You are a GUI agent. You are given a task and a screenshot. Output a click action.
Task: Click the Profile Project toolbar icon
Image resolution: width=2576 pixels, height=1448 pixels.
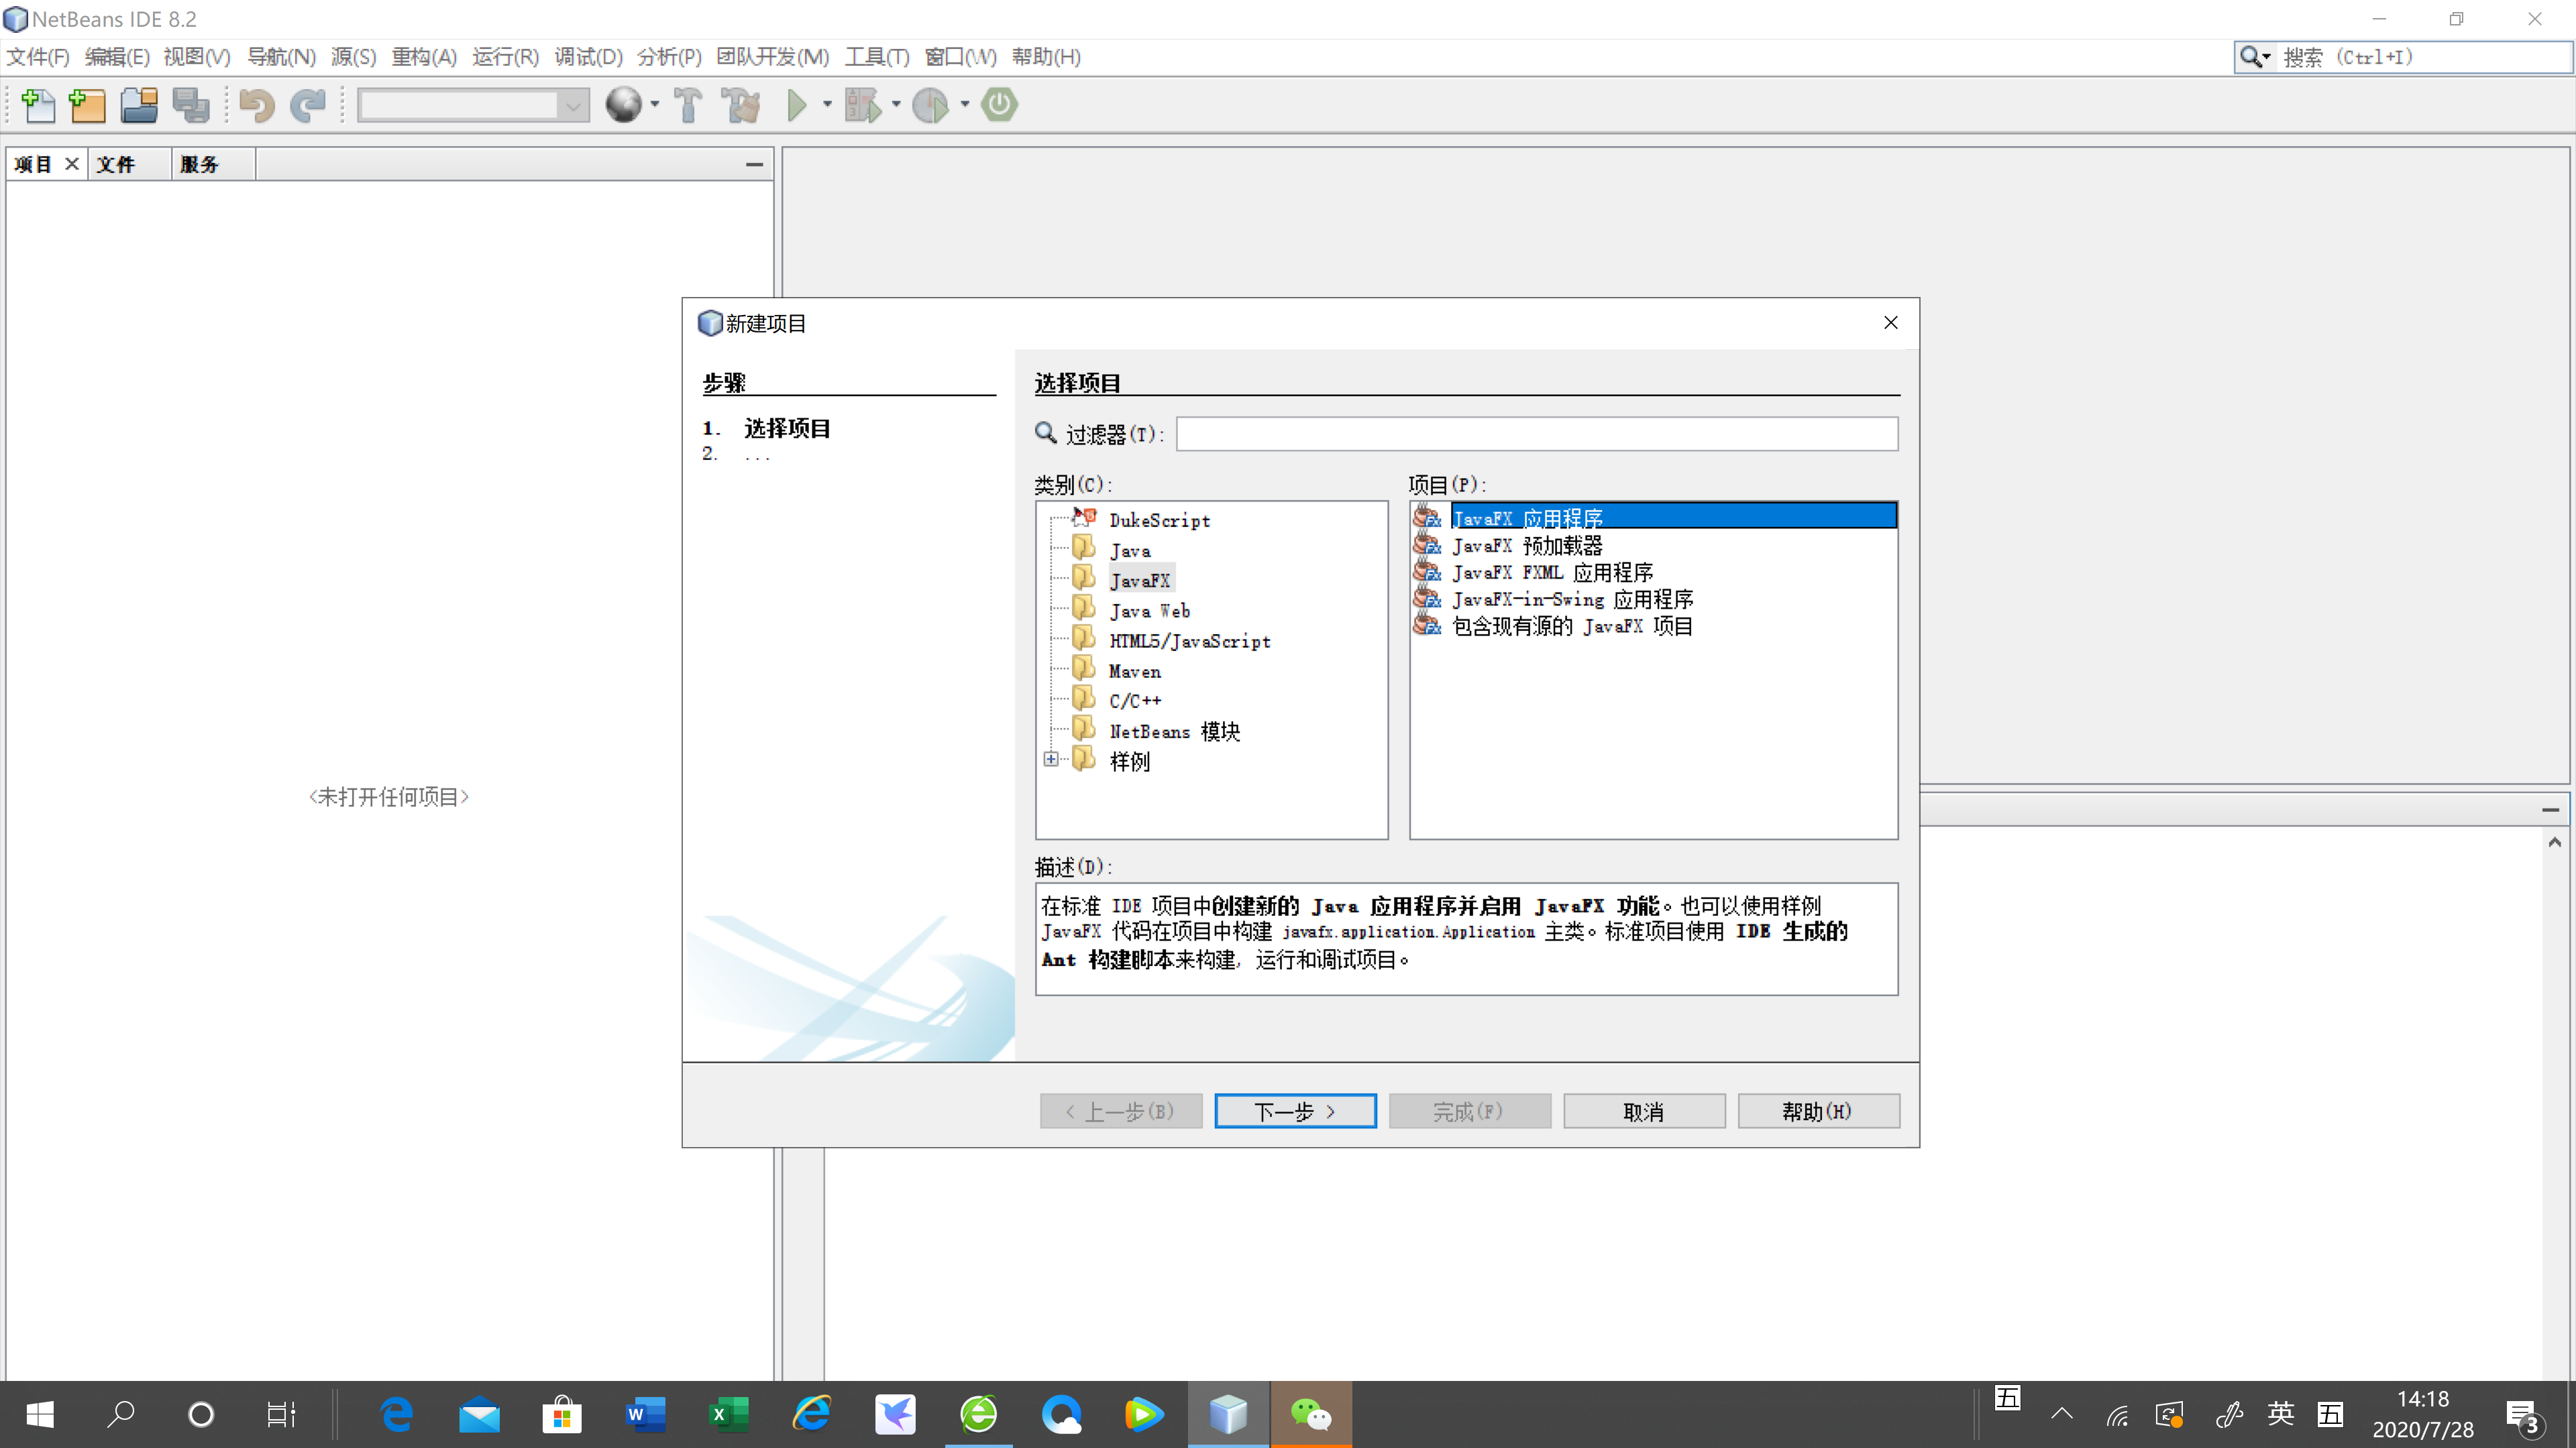931,105
